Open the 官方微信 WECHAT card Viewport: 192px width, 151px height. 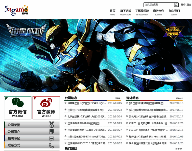(18, 108)
